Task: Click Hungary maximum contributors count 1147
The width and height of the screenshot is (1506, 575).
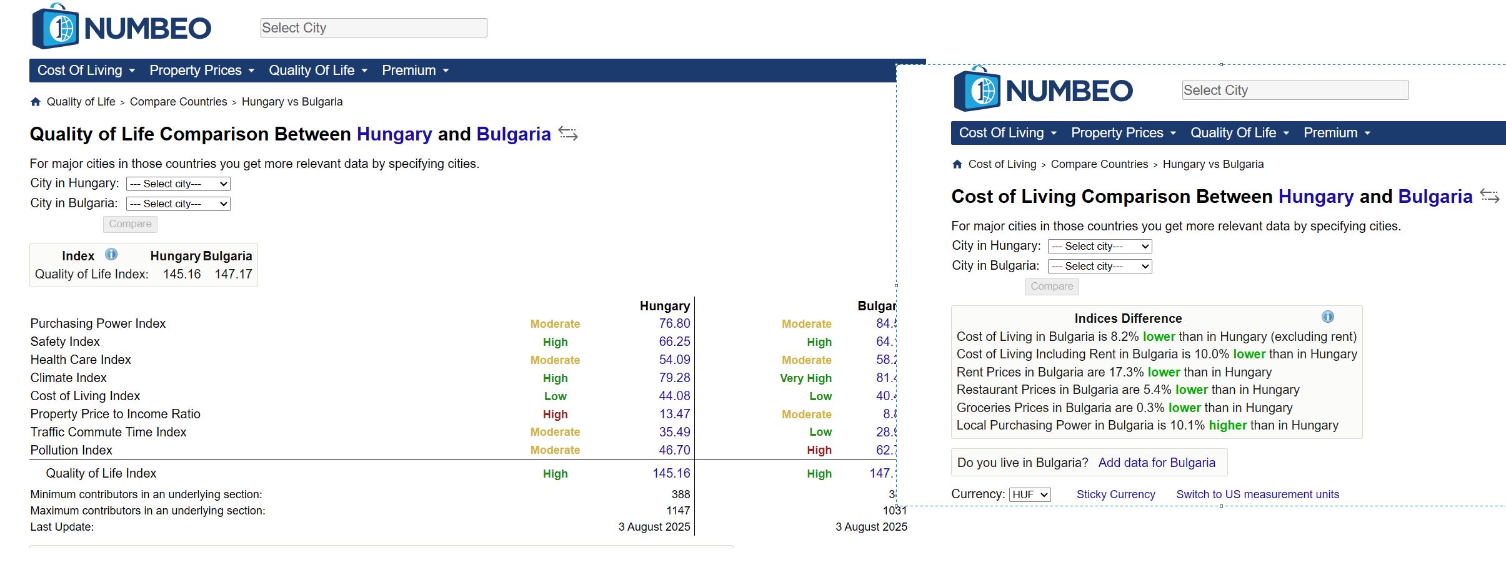Action: (x=678, y=511)
